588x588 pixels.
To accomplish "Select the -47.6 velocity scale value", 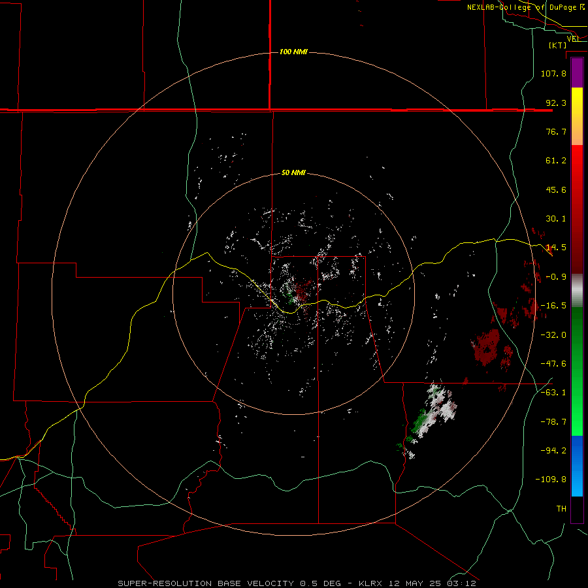I will pos(553,364).
